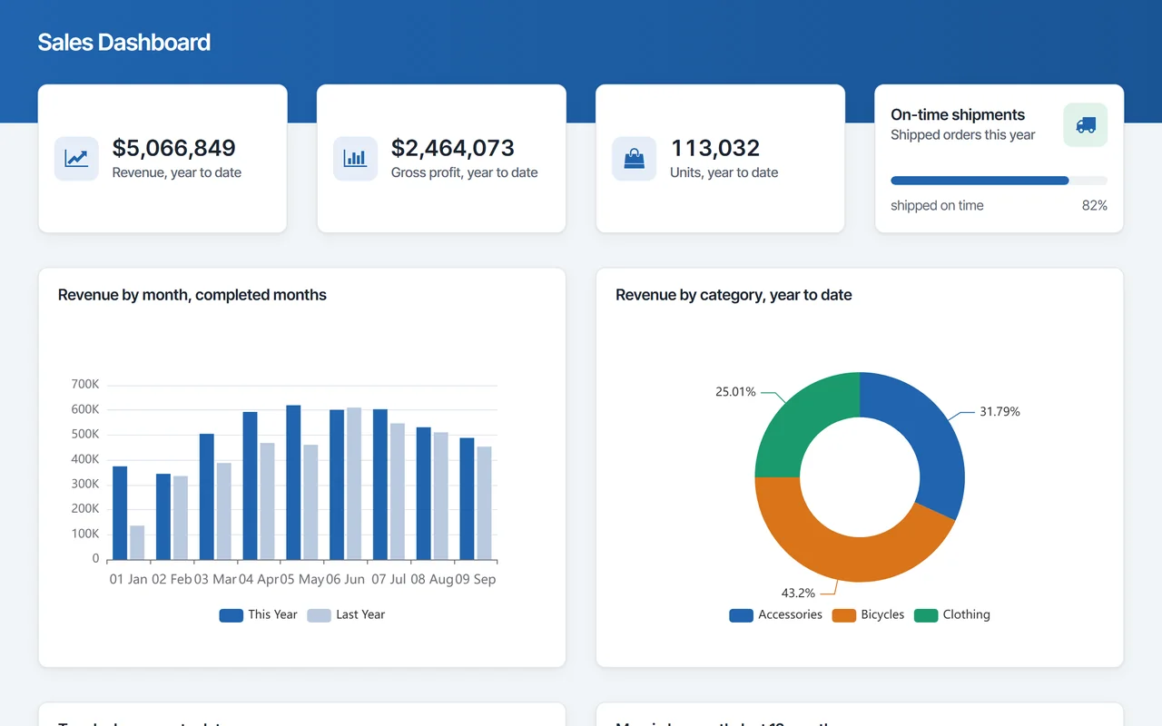Click the "700K" y-axis label
This screenshot has height=726, width=1162.
85,385
